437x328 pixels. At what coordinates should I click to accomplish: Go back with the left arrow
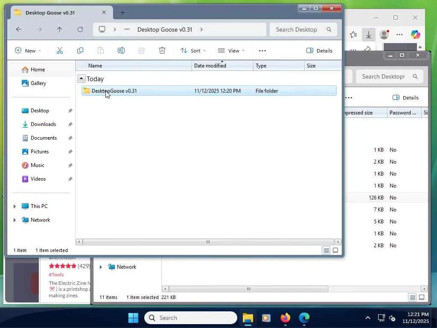[19, 29]
